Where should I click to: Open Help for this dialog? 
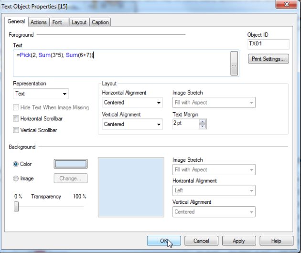click(x=277, y=241)
